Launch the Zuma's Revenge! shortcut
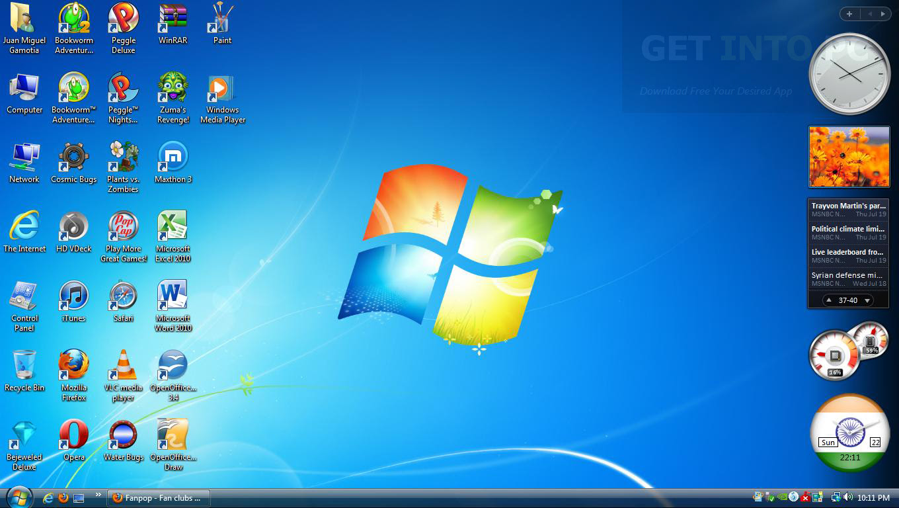 (173, 98)
